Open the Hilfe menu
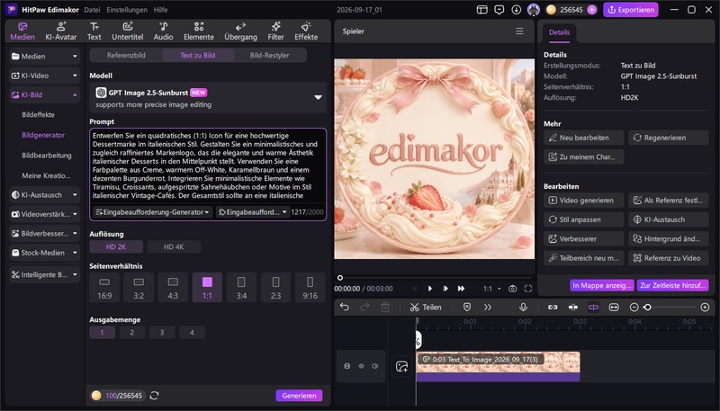 tap(161, 10)
